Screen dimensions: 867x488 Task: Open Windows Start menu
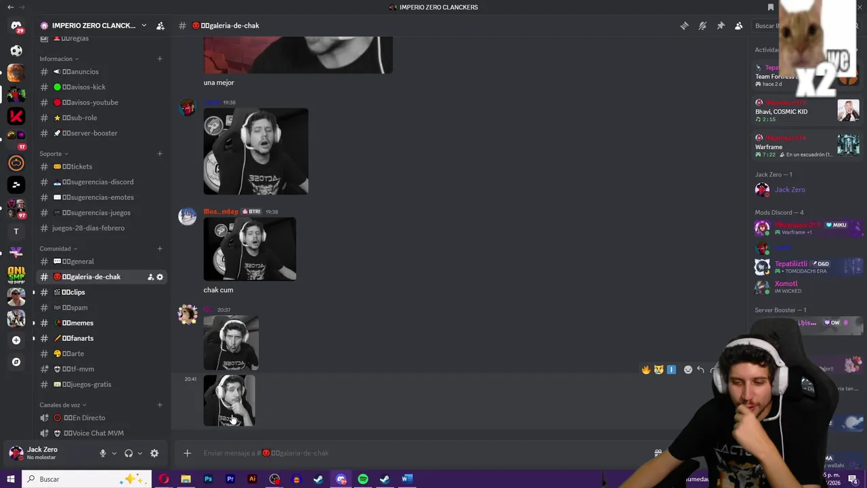[10, 479]
